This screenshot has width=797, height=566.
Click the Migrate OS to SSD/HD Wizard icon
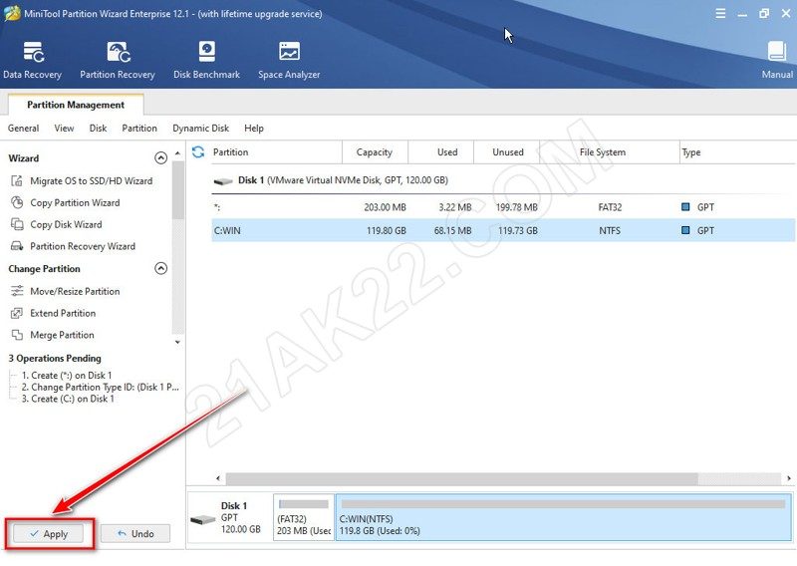point(17,181)
